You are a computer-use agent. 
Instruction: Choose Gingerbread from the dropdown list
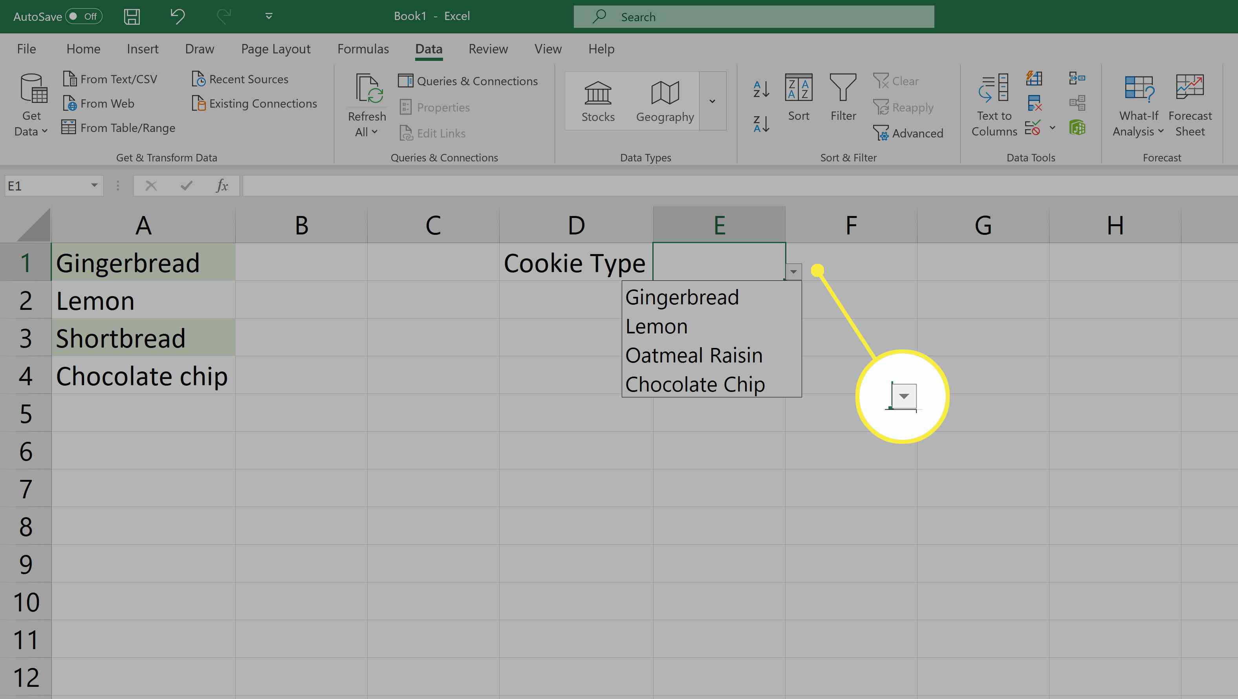click(711, 297)
